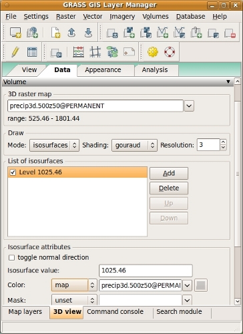Open the Mode isosurfaces dropdown
This screenshot has height=334, width=243.
[54, 145]
